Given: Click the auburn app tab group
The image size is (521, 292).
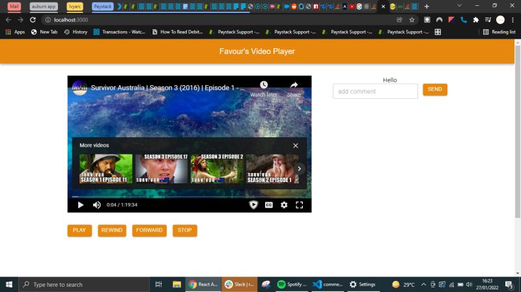Looking at the screenshot, I should 44,7.
